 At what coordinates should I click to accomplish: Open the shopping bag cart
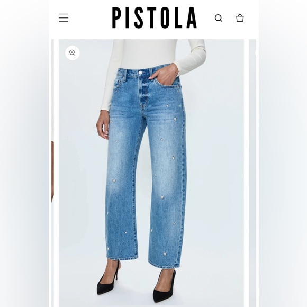pyautogui.click(x=240, y=18)
